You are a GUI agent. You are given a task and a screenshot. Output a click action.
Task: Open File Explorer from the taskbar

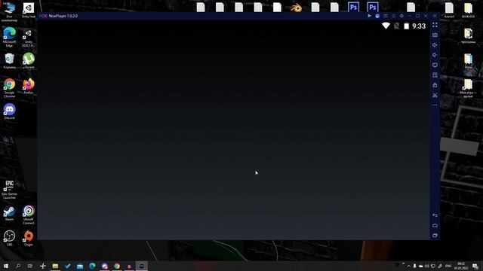click(55, 266)
